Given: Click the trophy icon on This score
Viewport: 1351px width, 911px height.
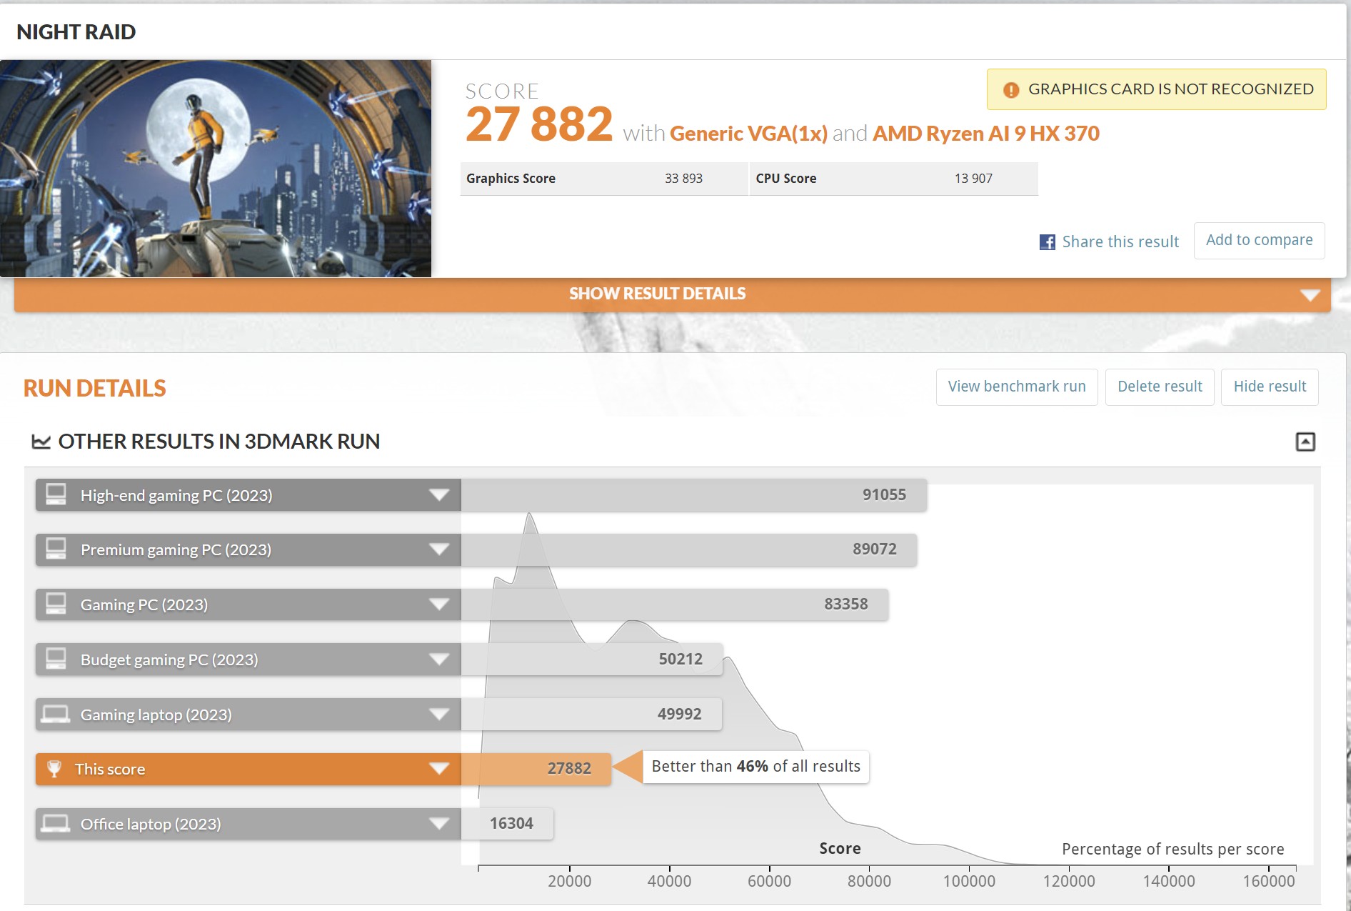Looking at the screenshot, I should pyautogui.click(x=54, y=769).
